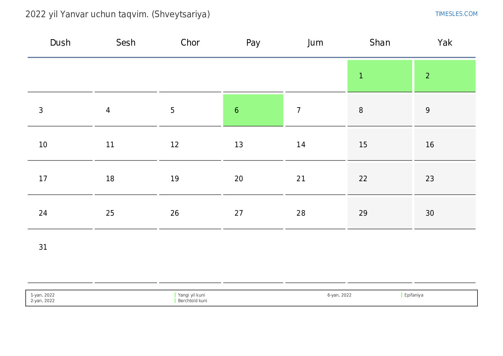Select the highlighted January 1 cell
This screenshot has height=356, width=503.
coord(380,76)
